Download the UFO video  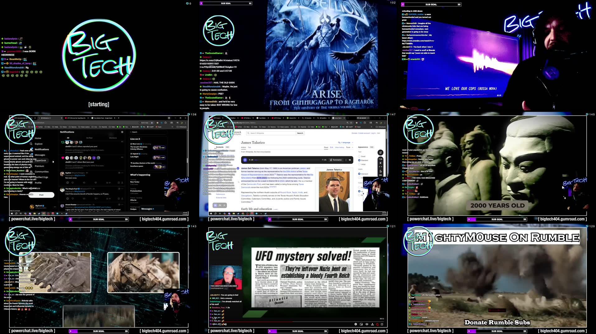(373, 324)
